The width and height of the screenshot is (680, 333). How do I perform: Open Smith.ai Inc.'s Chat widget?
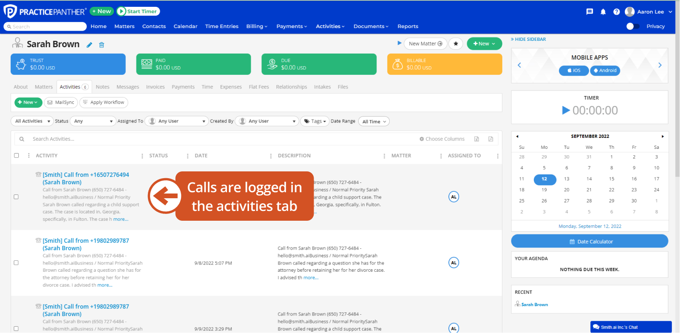pos(631,327)
